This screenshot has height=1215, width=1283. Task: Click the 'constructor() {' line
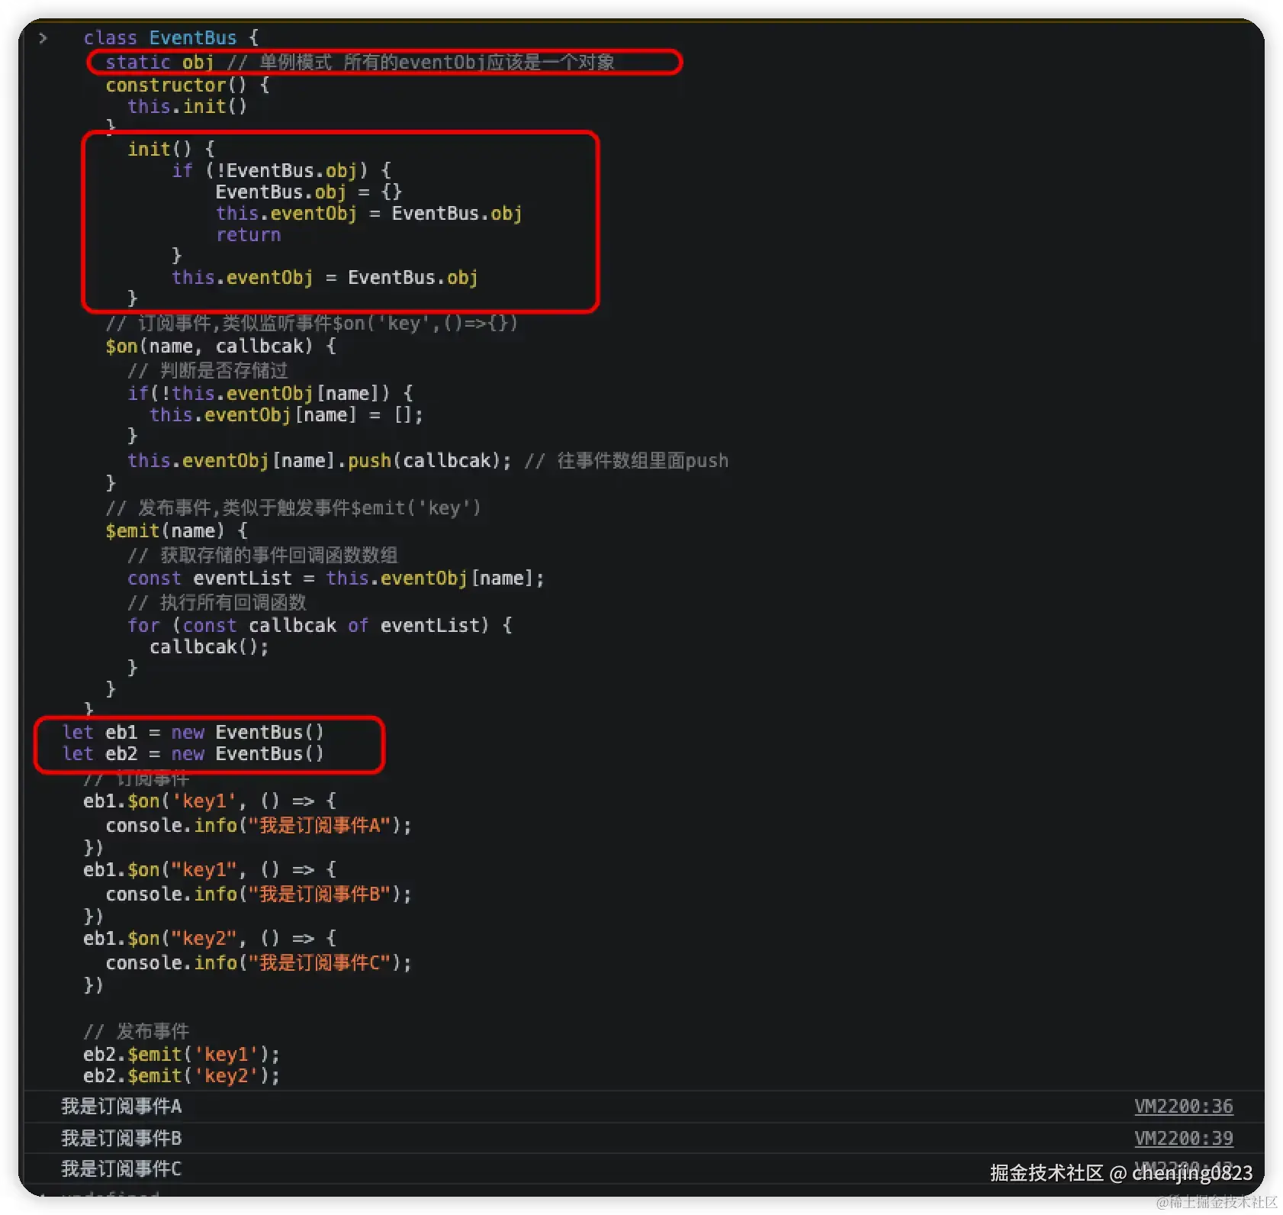188,85
